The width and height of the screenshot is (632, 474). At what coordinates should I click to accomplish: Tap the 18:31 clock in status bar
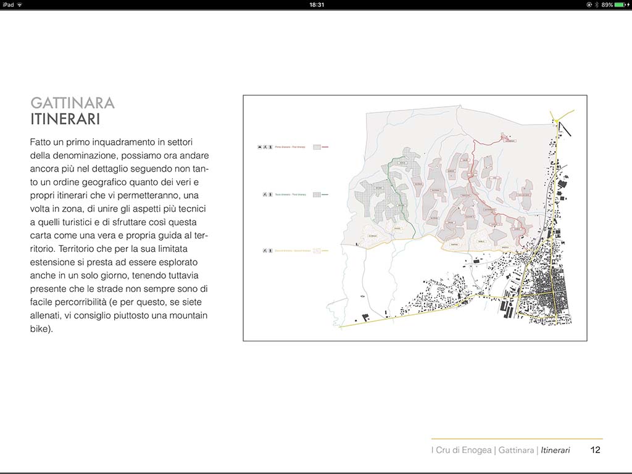pyautogui.click(x=316, y=4)
